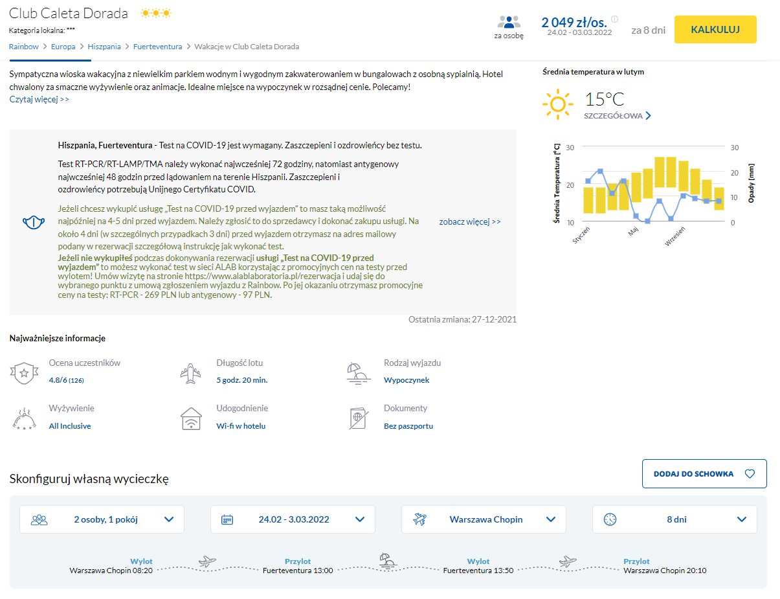Viewport: 780px width, 599px height.
Task: Click the Ocena uczestników badge icon
Action: [x=24, y=372]
